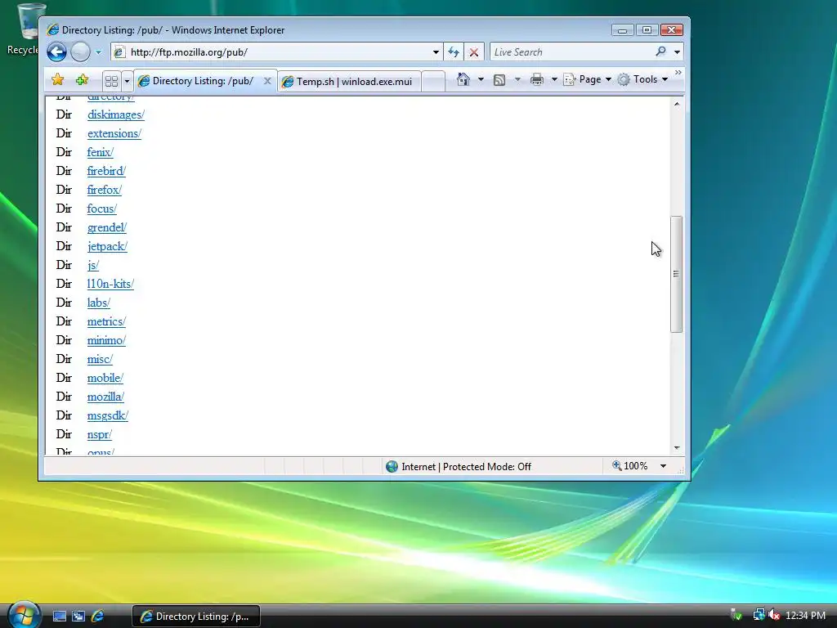Open the Tools menu
Screen dimensions: 837x628
tap(642, 79)
